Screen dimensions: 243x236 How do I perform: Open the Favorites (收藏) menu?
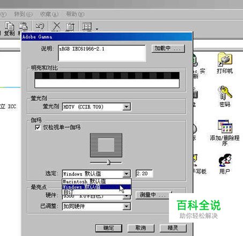click(x=49, y=14)
